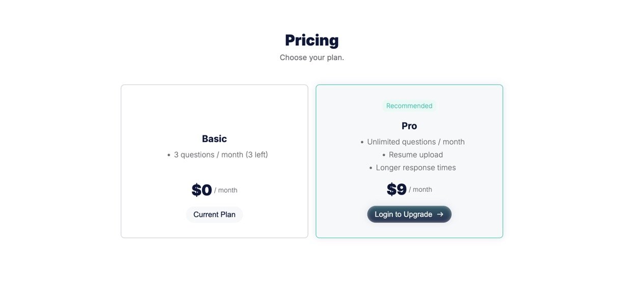This screenshot has width=623, height=287.
Task: Select the Recommended badge on Pro card
Action: coord(409,106)
